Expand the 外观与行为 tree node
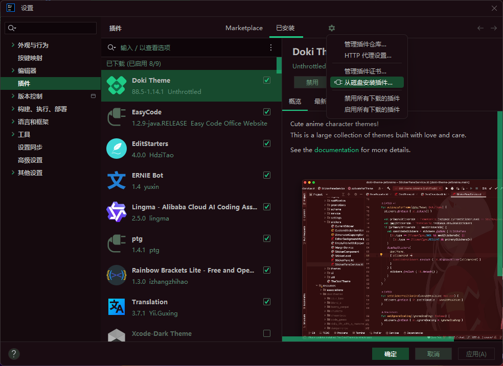Viewport: 503px width, 366px height. [x=13, y=45]
